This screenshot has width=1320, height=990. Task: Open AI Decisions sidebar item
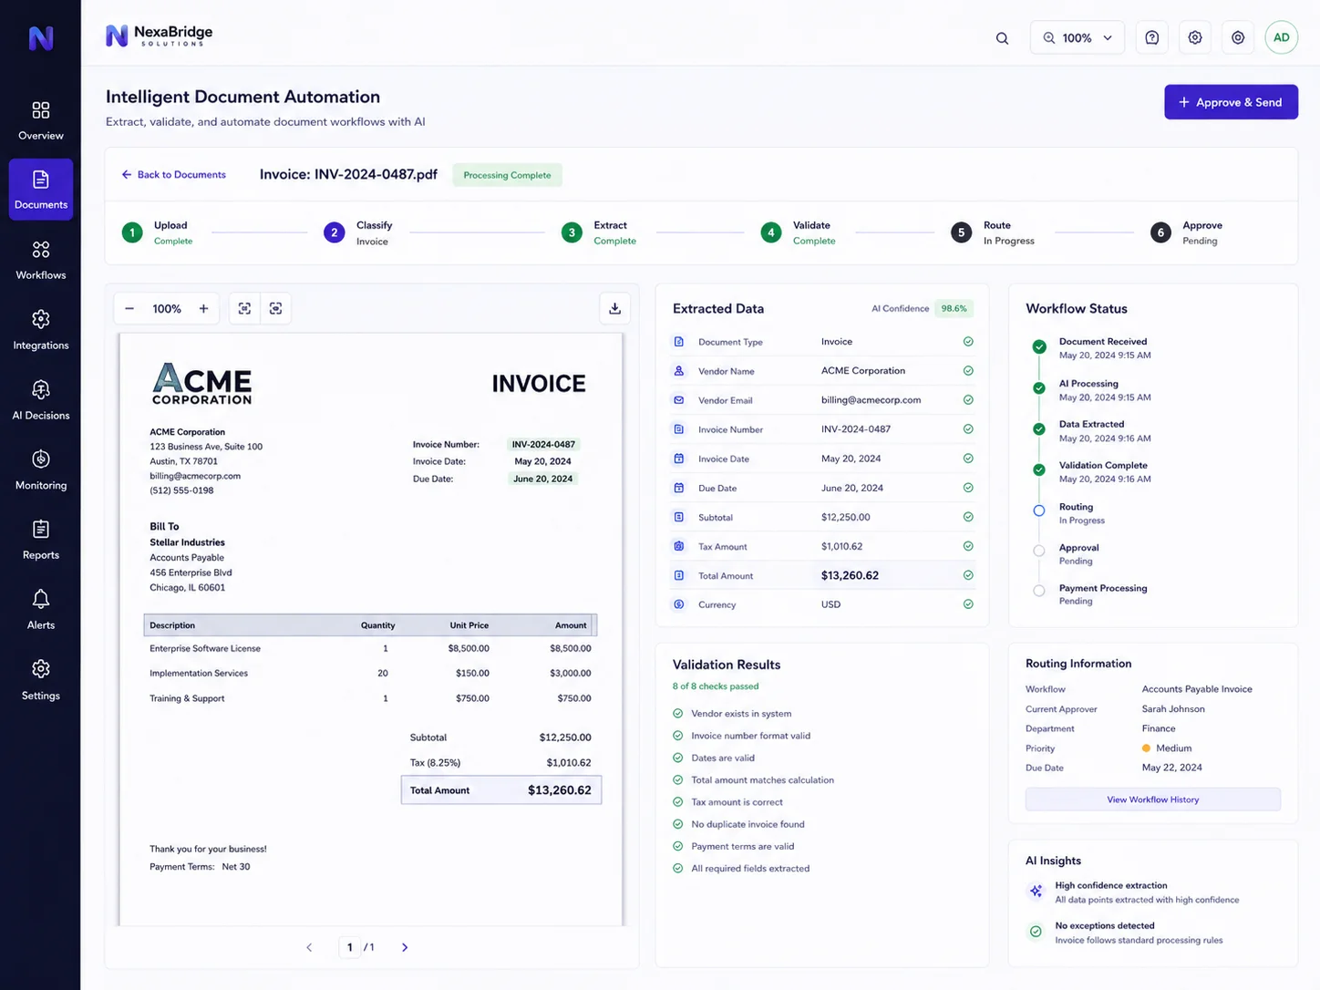coord(41,400)
